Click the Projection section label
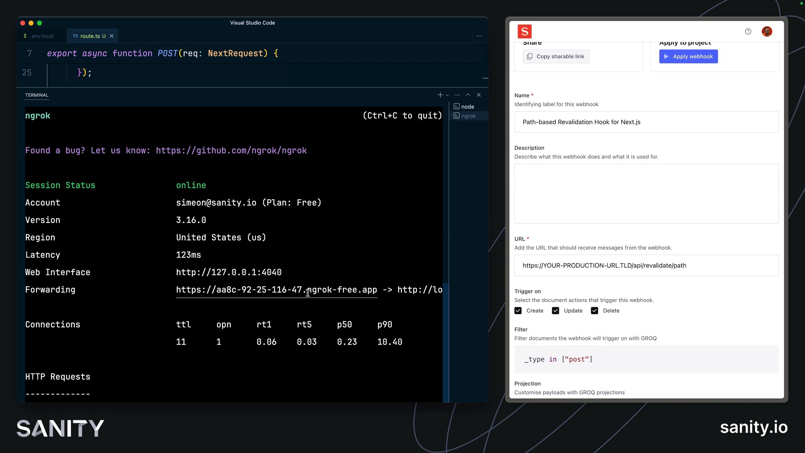805x453 pixels. click(527, 384)
